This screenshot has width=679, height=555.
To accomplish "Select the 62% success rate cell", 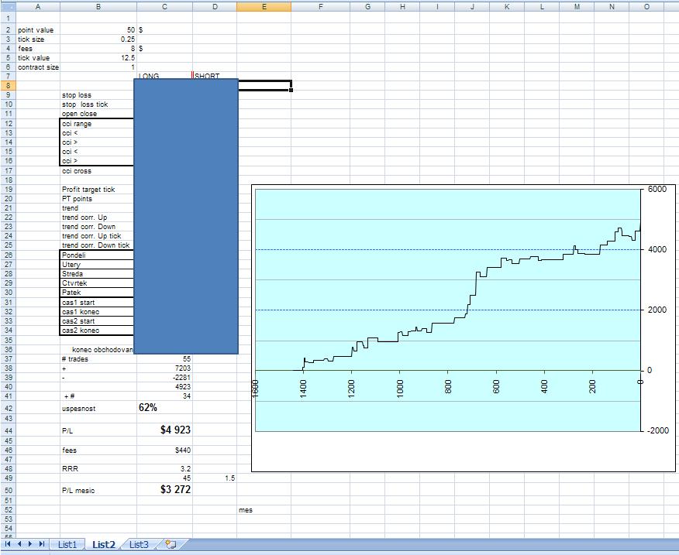I will click(x=164, y=407).
